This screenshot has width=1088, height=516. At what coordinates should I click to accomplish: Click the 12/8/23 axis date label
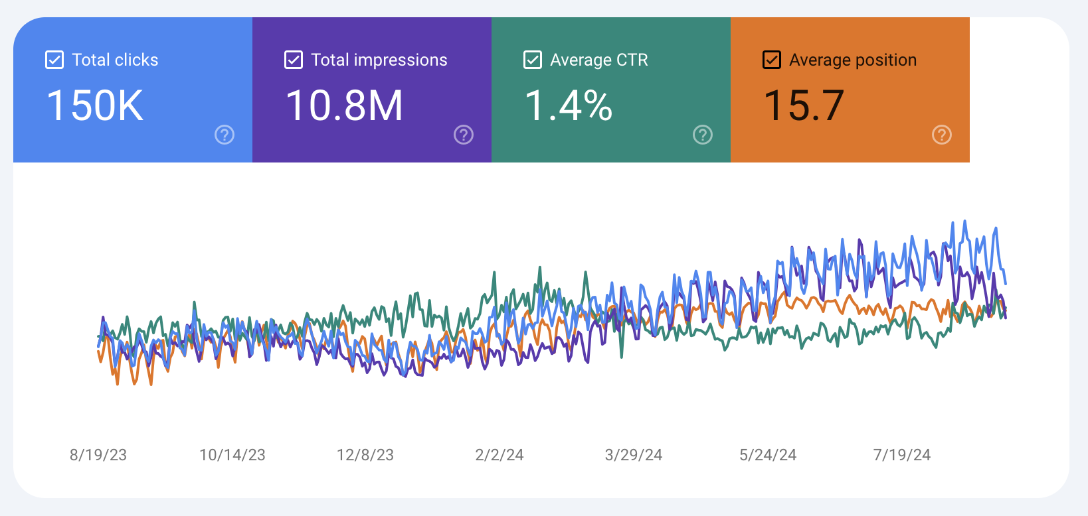coord(365,455)
